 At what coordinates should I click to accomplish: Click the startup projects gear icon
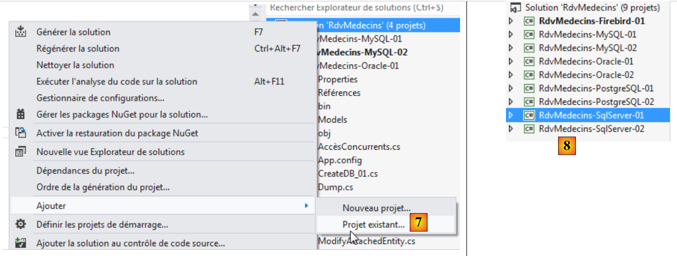(20, 224)
